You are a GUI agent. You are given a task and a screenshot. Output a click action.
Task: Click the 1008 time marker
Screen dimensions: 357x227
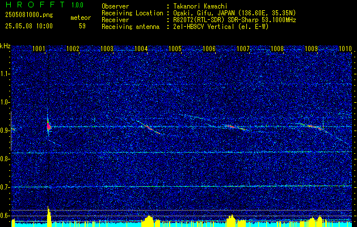(x=278, y=48)
